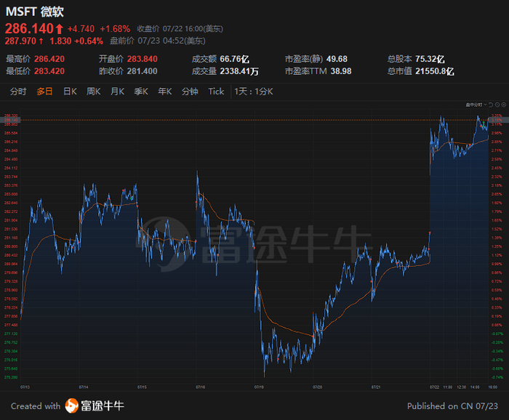Open the 分钟 minute chart tab
This screenshot has height=420, width=509.
190,92
